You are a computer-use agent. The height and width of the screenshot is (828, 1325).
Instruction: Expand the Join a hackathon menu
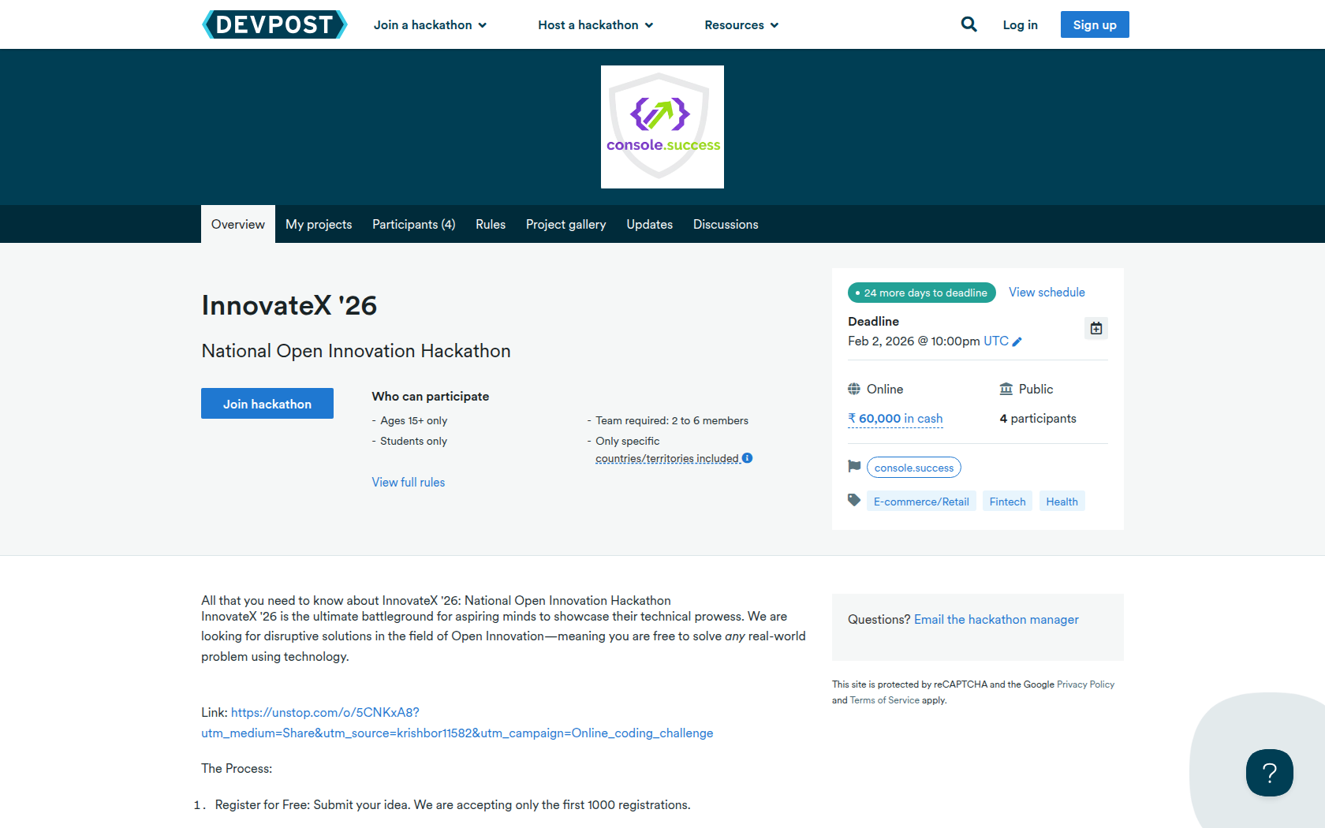pyautogui.click(x=430, y=25)
